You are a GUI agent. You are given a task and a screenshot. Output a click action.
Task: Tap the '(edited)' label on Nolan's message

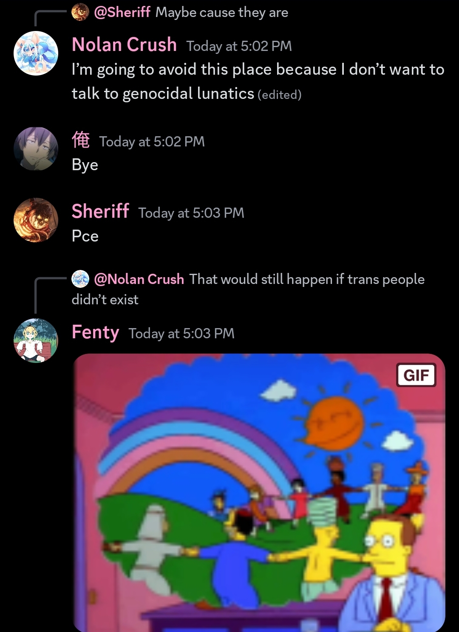click(x=280, y=95)
